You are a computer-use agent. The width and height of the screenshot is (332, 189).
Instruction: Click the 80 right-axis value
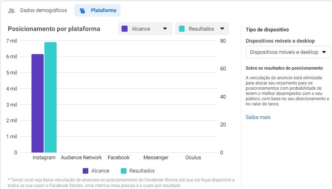click(x=223, y=41)
